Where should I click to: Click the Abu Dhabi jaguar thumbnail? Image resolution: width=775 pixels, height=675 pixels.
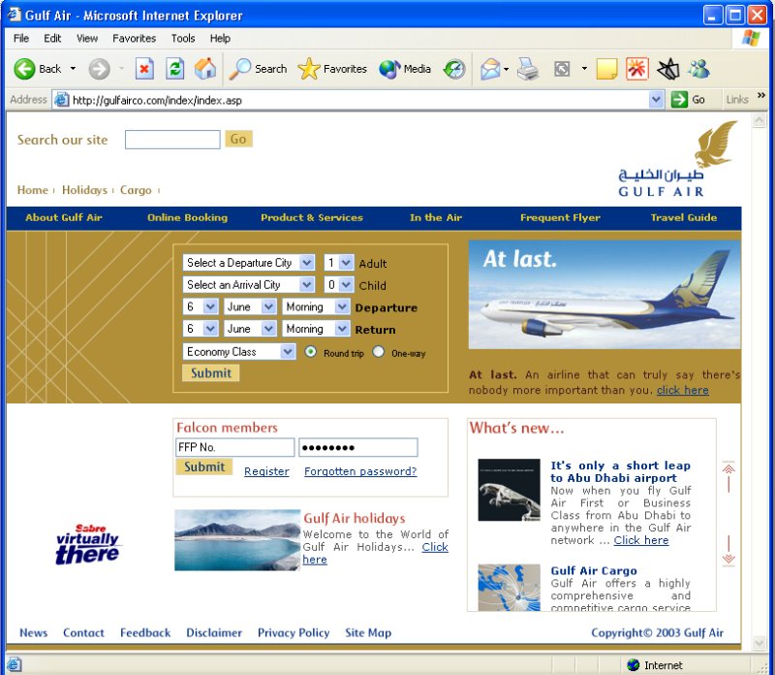click(510, 490)
